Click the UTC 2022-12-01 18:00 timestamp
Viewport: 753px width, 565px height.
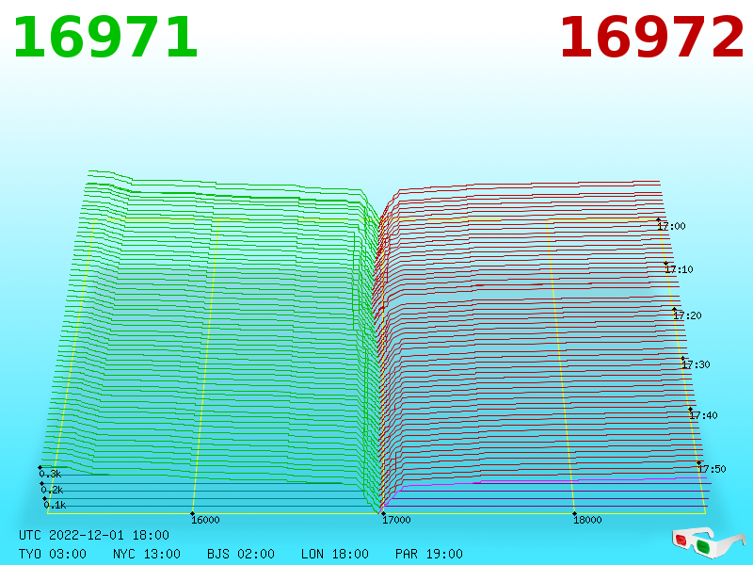pos(94,535)
